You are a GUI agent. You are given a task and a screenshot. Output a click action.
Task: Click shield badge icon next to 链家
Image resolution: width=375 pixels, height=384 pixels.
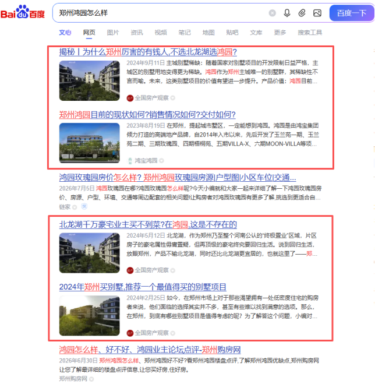[84, 207]
